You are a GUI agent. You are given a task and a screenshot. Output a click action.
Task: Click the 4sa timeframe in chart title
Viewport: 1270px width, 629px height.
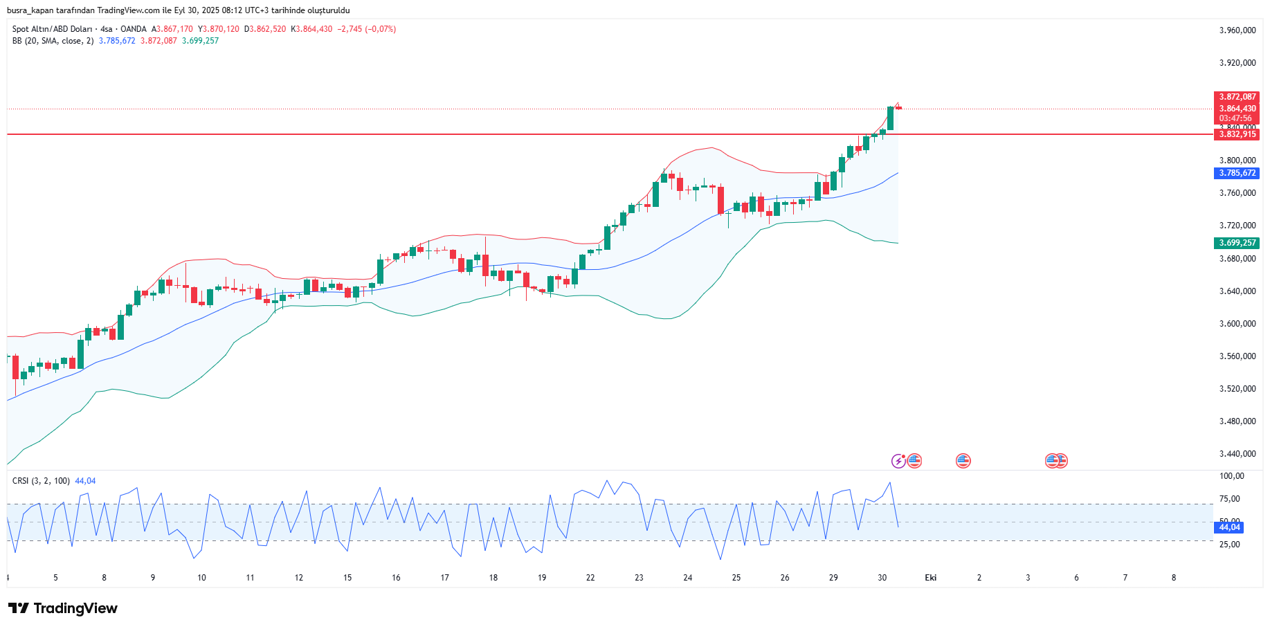pos(106,29)
